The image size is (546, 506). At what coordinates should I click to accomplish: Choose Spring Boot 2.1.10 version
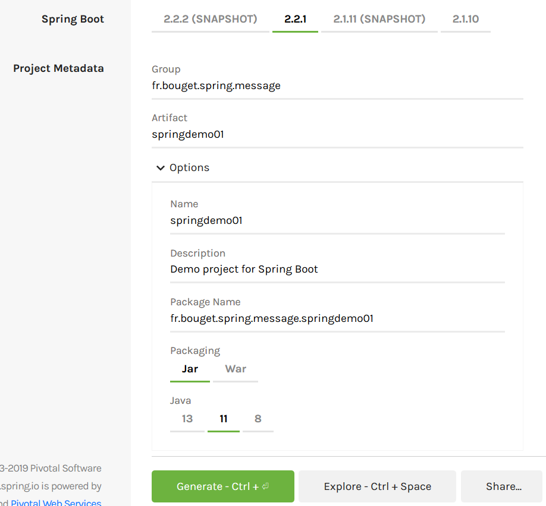(465, 19)
